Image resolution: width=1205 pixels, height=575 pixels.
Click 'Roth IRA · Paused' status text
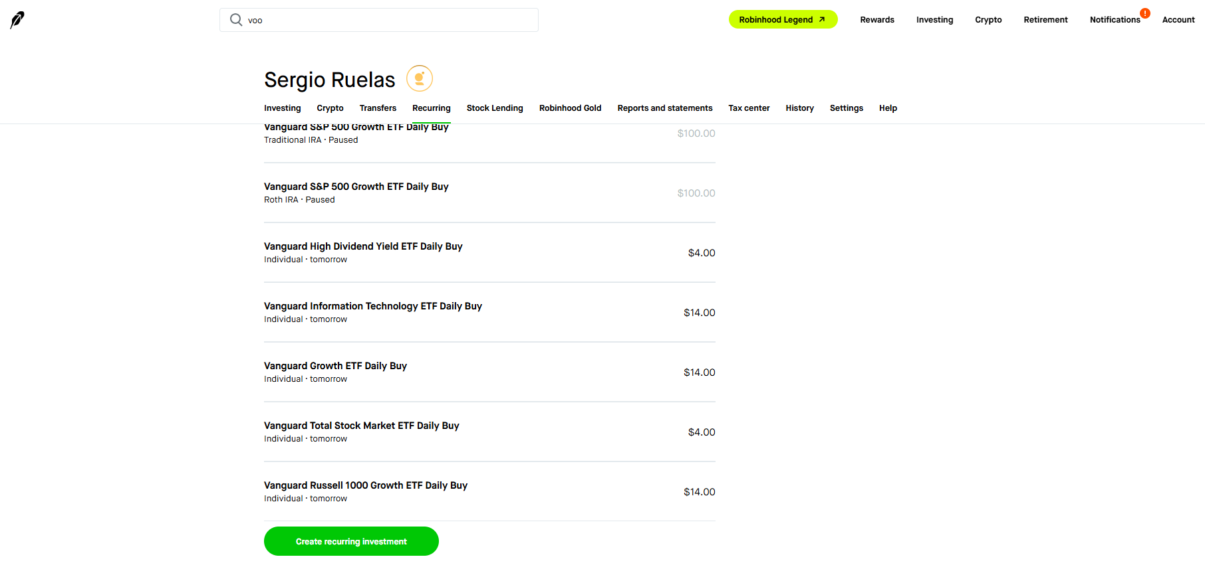pos(299,200)
